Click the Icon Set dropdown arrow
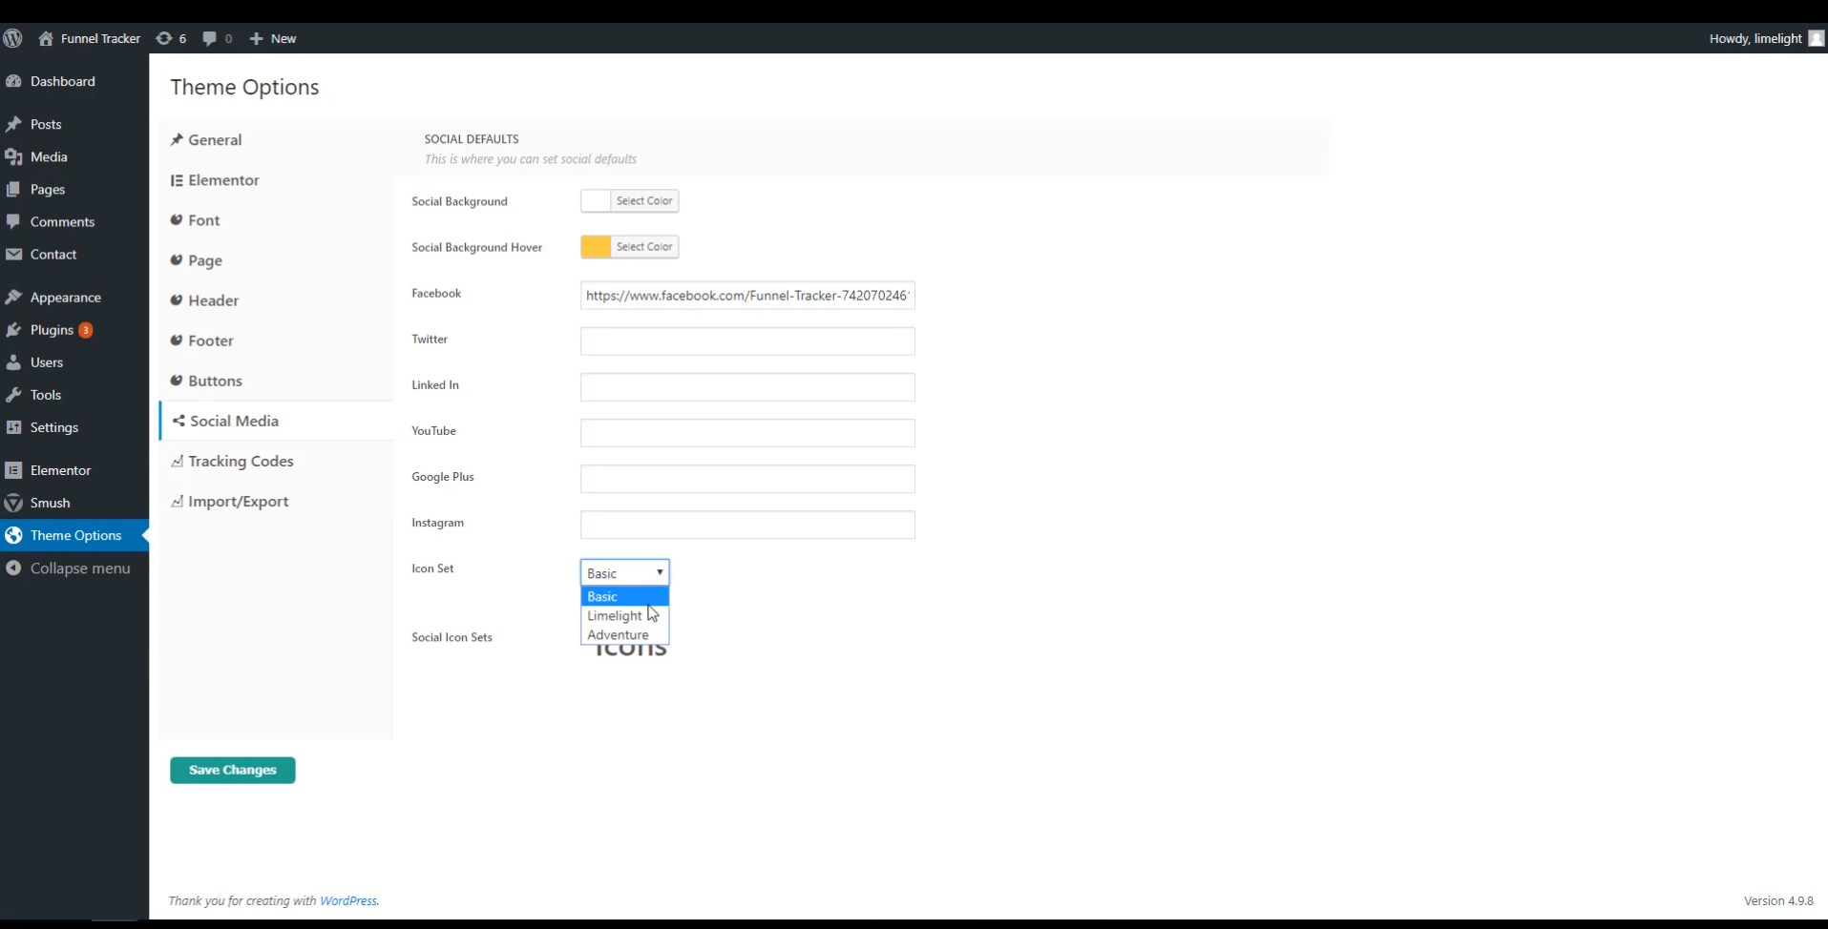Viewport: 1828px width, 929px height. click(659, 572)
